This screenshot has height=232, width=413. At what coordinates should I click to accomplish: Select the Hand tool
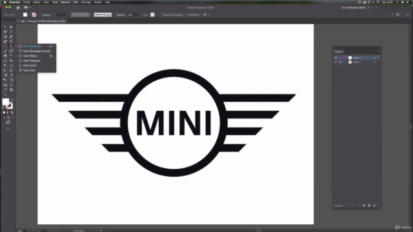coord(11,90)
